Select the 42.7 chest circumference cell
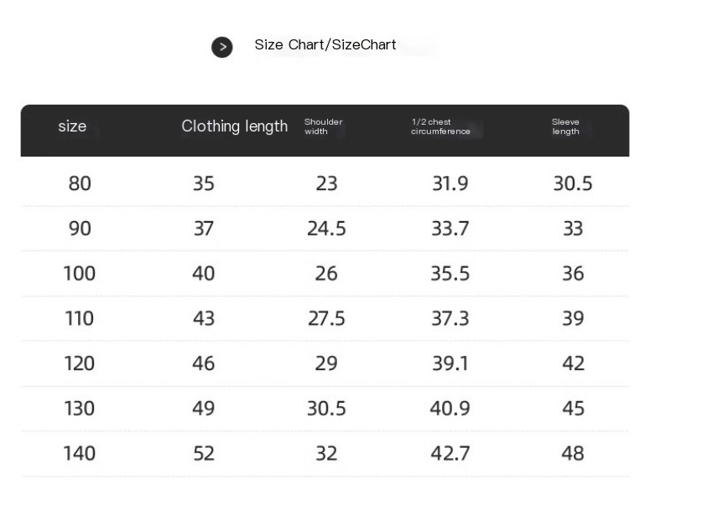The image size is (702, 515). point(450,454)
